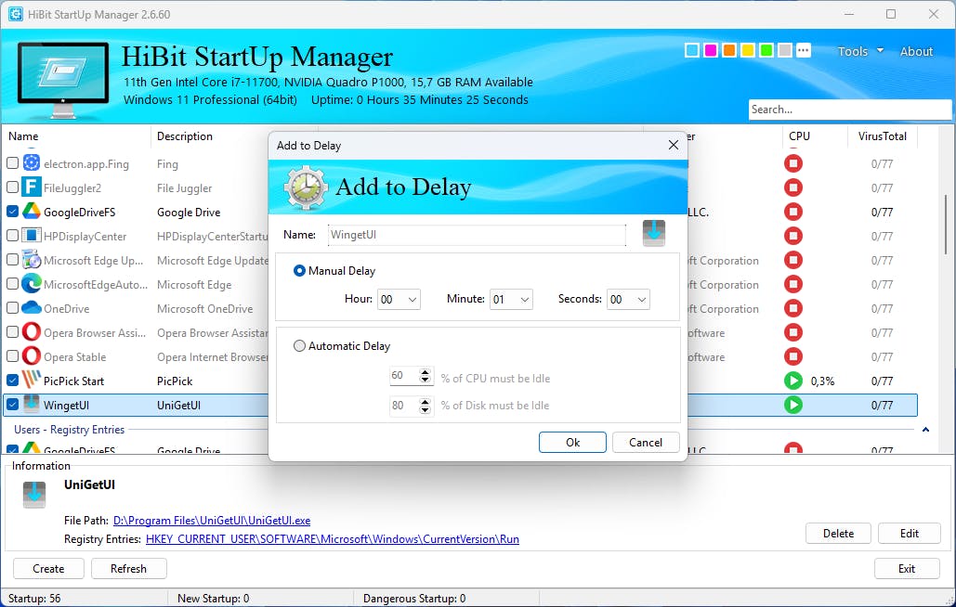The image size is (956, 607).
Task: Enable the FileJuggler2 startup checkbox
Action: click(x=12, y=187)
